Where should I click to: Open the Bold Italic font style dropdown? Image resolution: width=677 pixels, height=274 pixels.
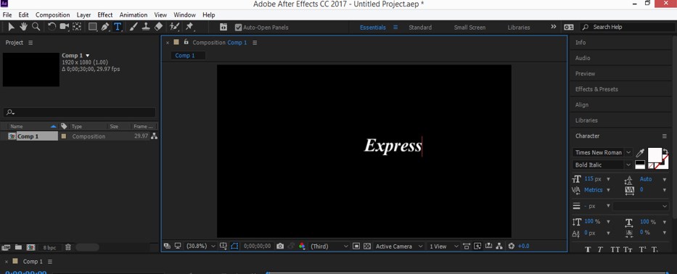pos(602,165)
